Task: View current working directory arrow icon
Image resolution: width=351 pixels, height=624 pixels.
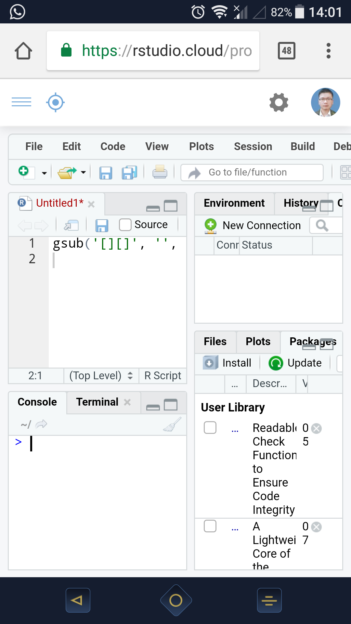Action: click(x=41, y=424)
